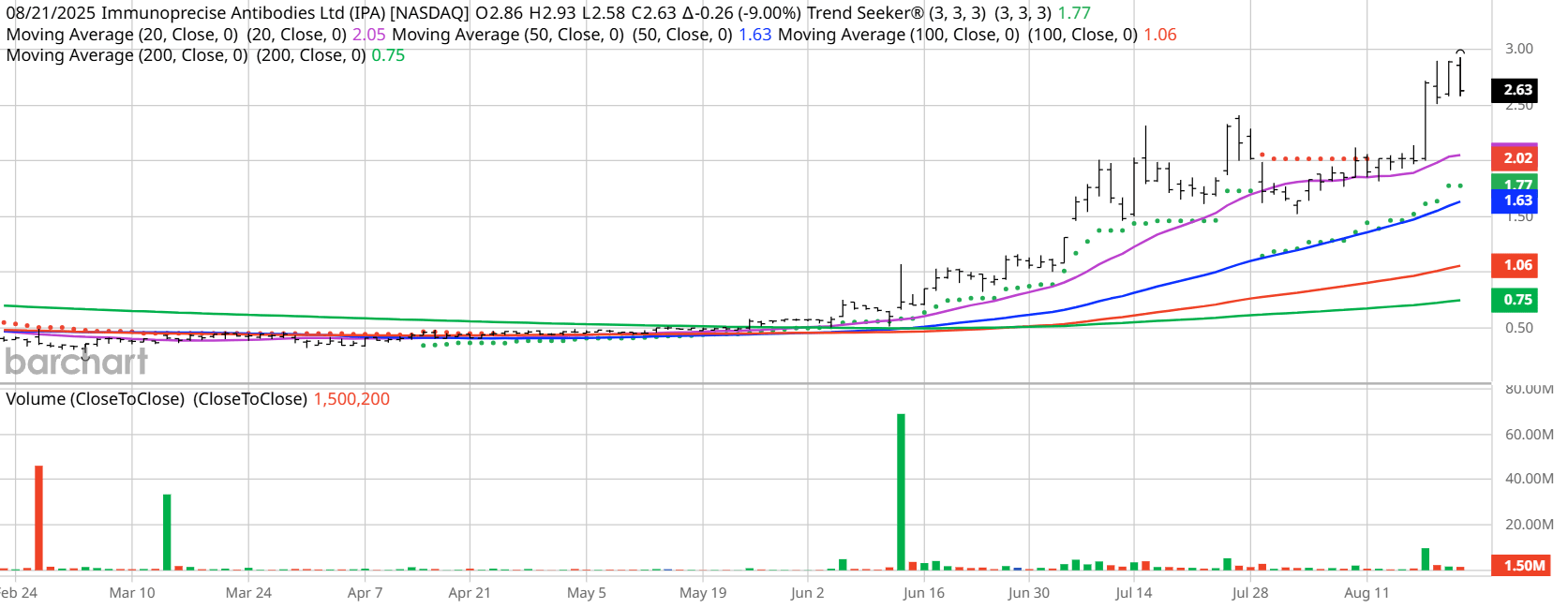
Task: Click the Moving Average (200, Close, 0) label
Action: (x=127, y=55)
